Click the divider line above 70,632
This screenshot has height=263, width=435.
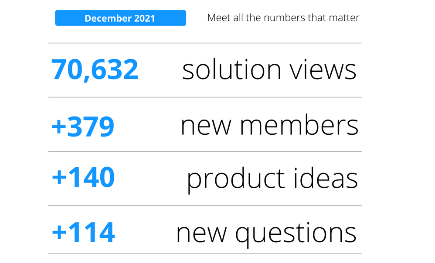pyautogui.click(x=205, y=43)
